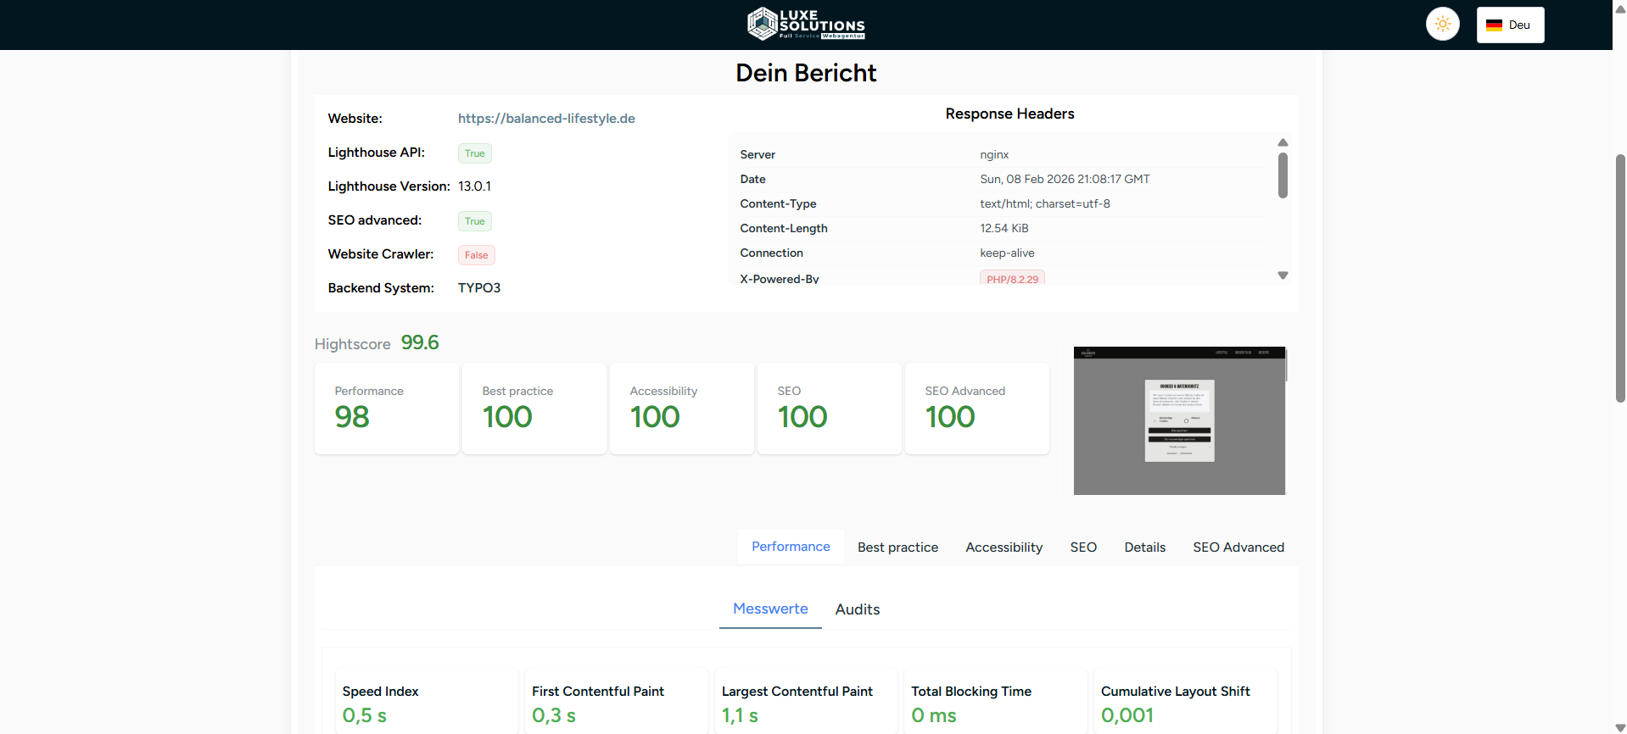Click the response headers scrollbar thumb

(x=1283, y=175)
